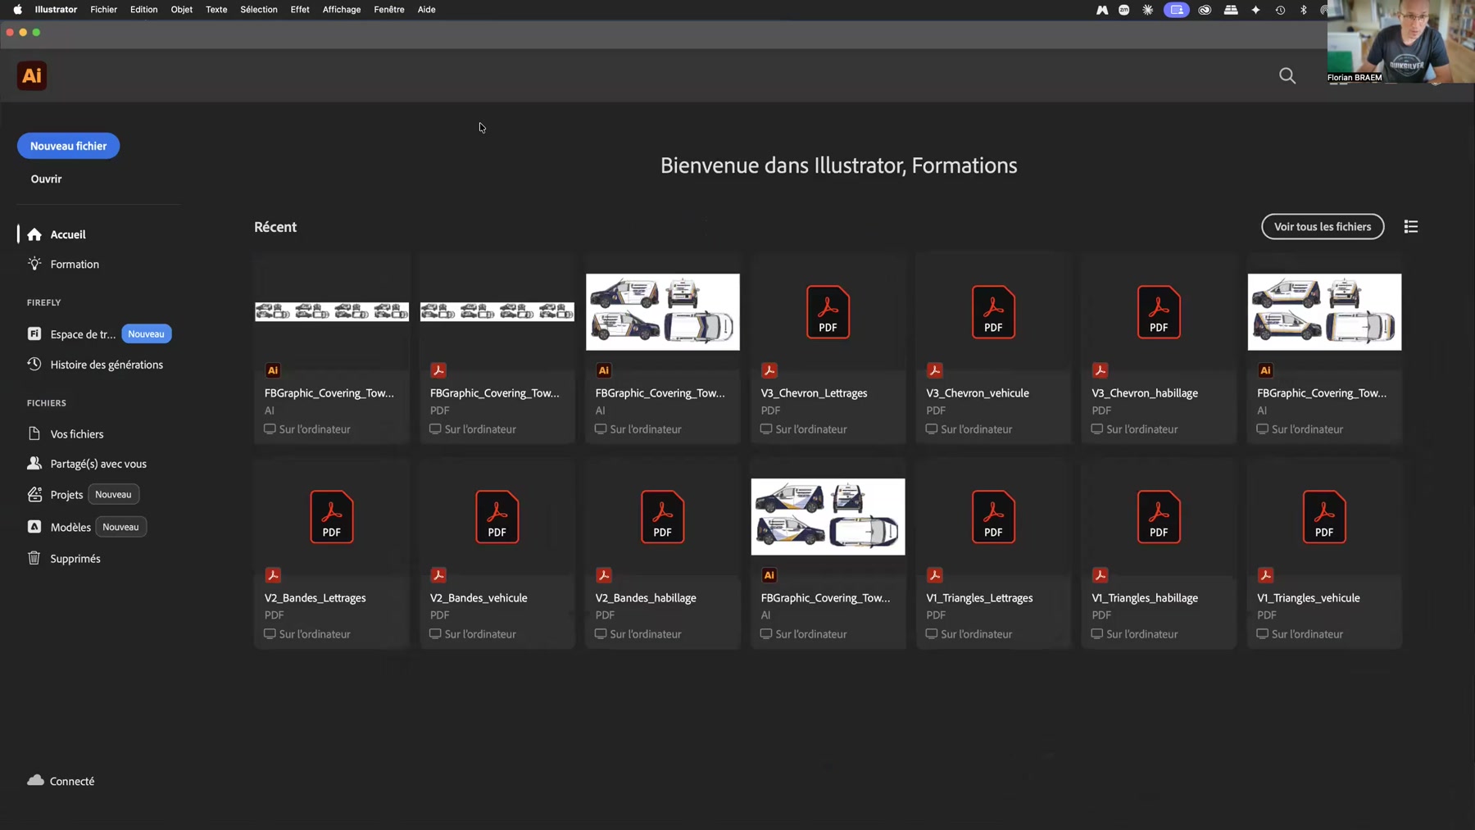Click the Nouveau fichier button
Screen dimensions: 1475x830
tap(68, 146)
